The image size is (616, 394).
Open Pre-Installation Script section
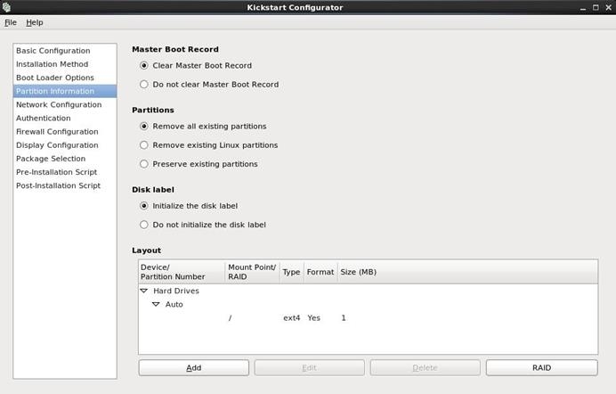[x=65, y=172]
